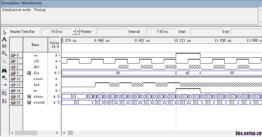
Task: Select the arrow Selection tool
Action: coord(4,32)
